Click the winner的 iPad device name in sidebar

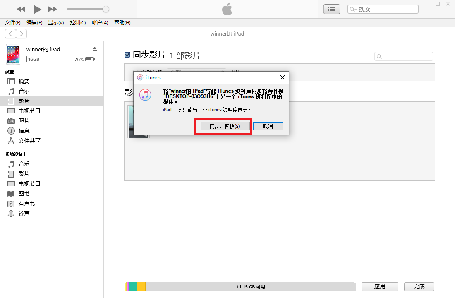click(x=43, y=49)
